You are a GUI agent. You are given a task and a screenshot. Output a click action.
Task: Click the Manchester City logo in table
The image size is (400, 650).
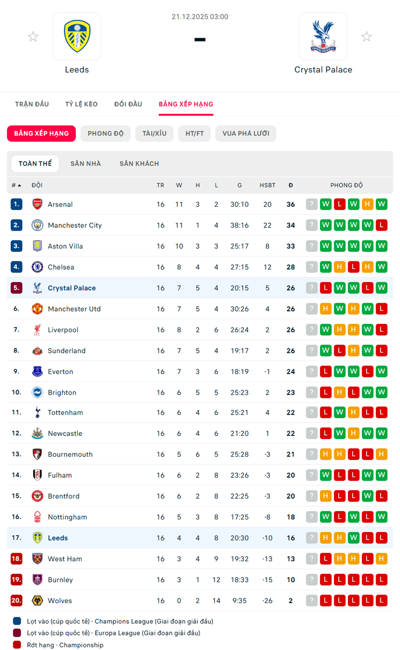pyautogui.click(x=37, y=225)
